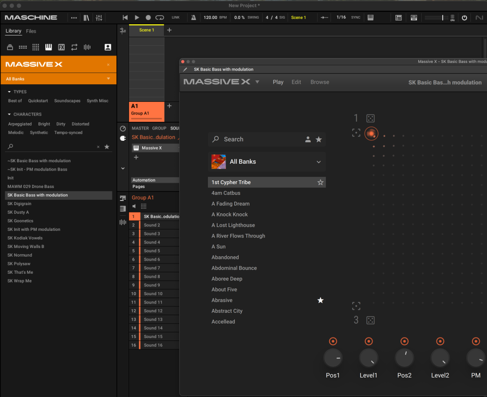This screenshot has width=487, height=397.
Task: Open pad view grid icon under Group A1
Action: coord(144,206)
